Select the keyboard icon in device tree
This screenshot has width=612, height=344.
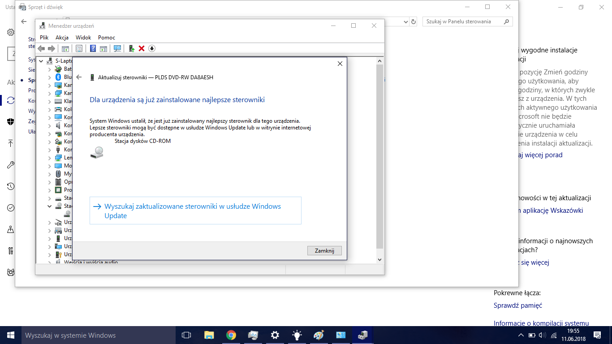click(x=58, y=101)
